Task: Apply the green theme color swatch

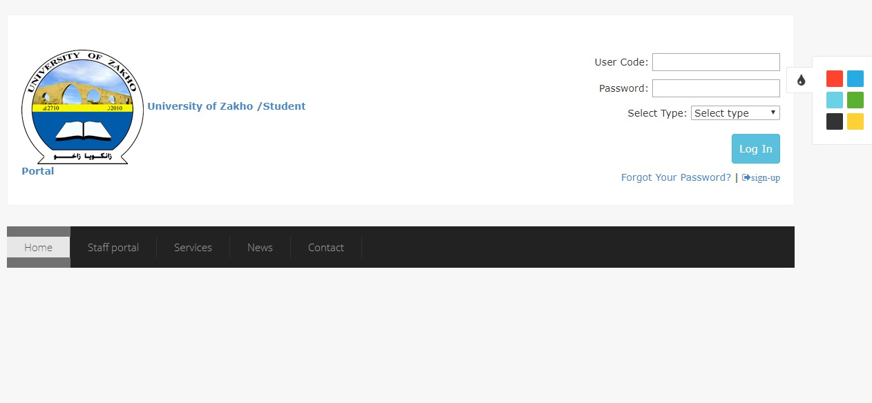Action: 855,100
